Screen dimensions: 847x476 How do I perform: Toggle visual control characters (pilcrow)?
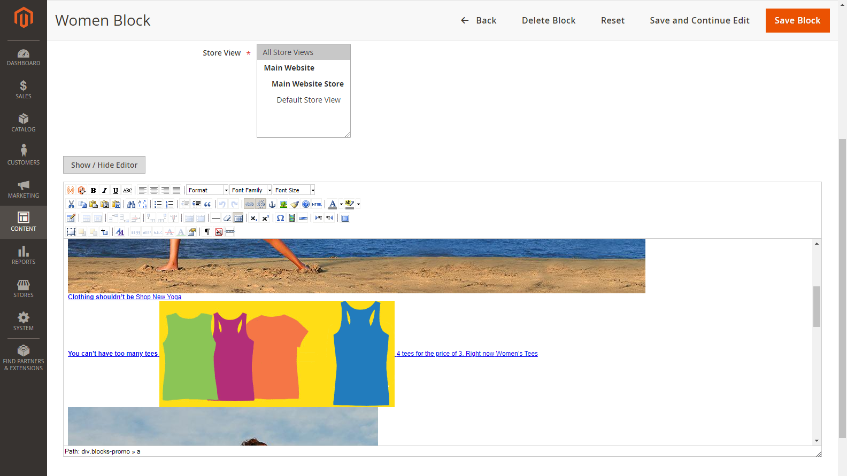click(207, 232)
